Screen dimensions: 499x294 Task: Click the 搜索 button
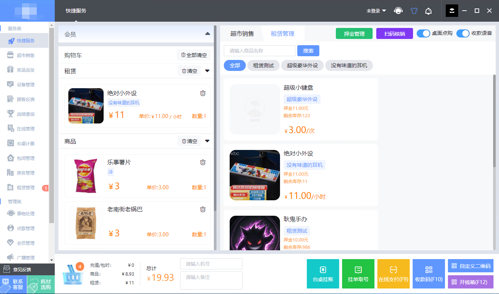coord(308,51)
